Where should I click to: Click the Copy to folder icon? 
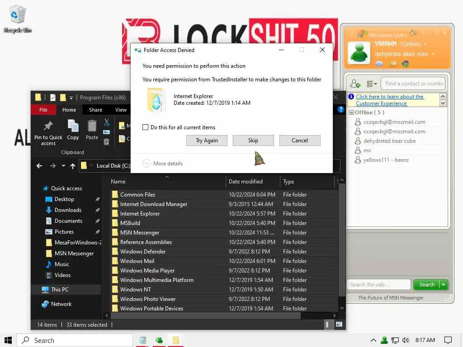(122, 138)
